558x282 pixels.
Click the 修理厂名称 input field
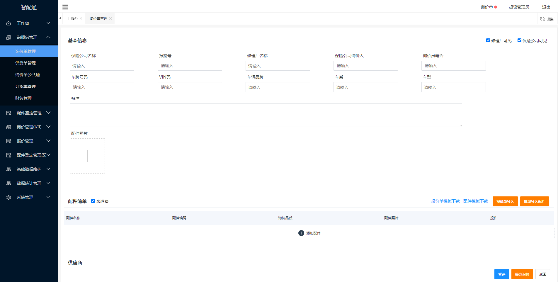tap(278, 66)
